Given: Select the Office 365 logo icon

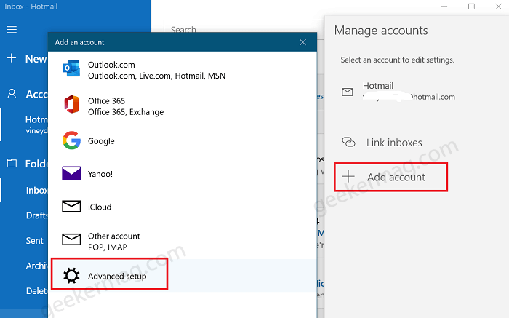Looking at the screenshot, I should (x=71, y=104).
